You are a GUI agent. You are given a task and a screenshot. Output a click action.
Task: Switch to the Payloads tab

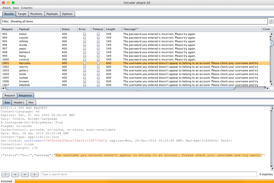click(x=52, y=14)
